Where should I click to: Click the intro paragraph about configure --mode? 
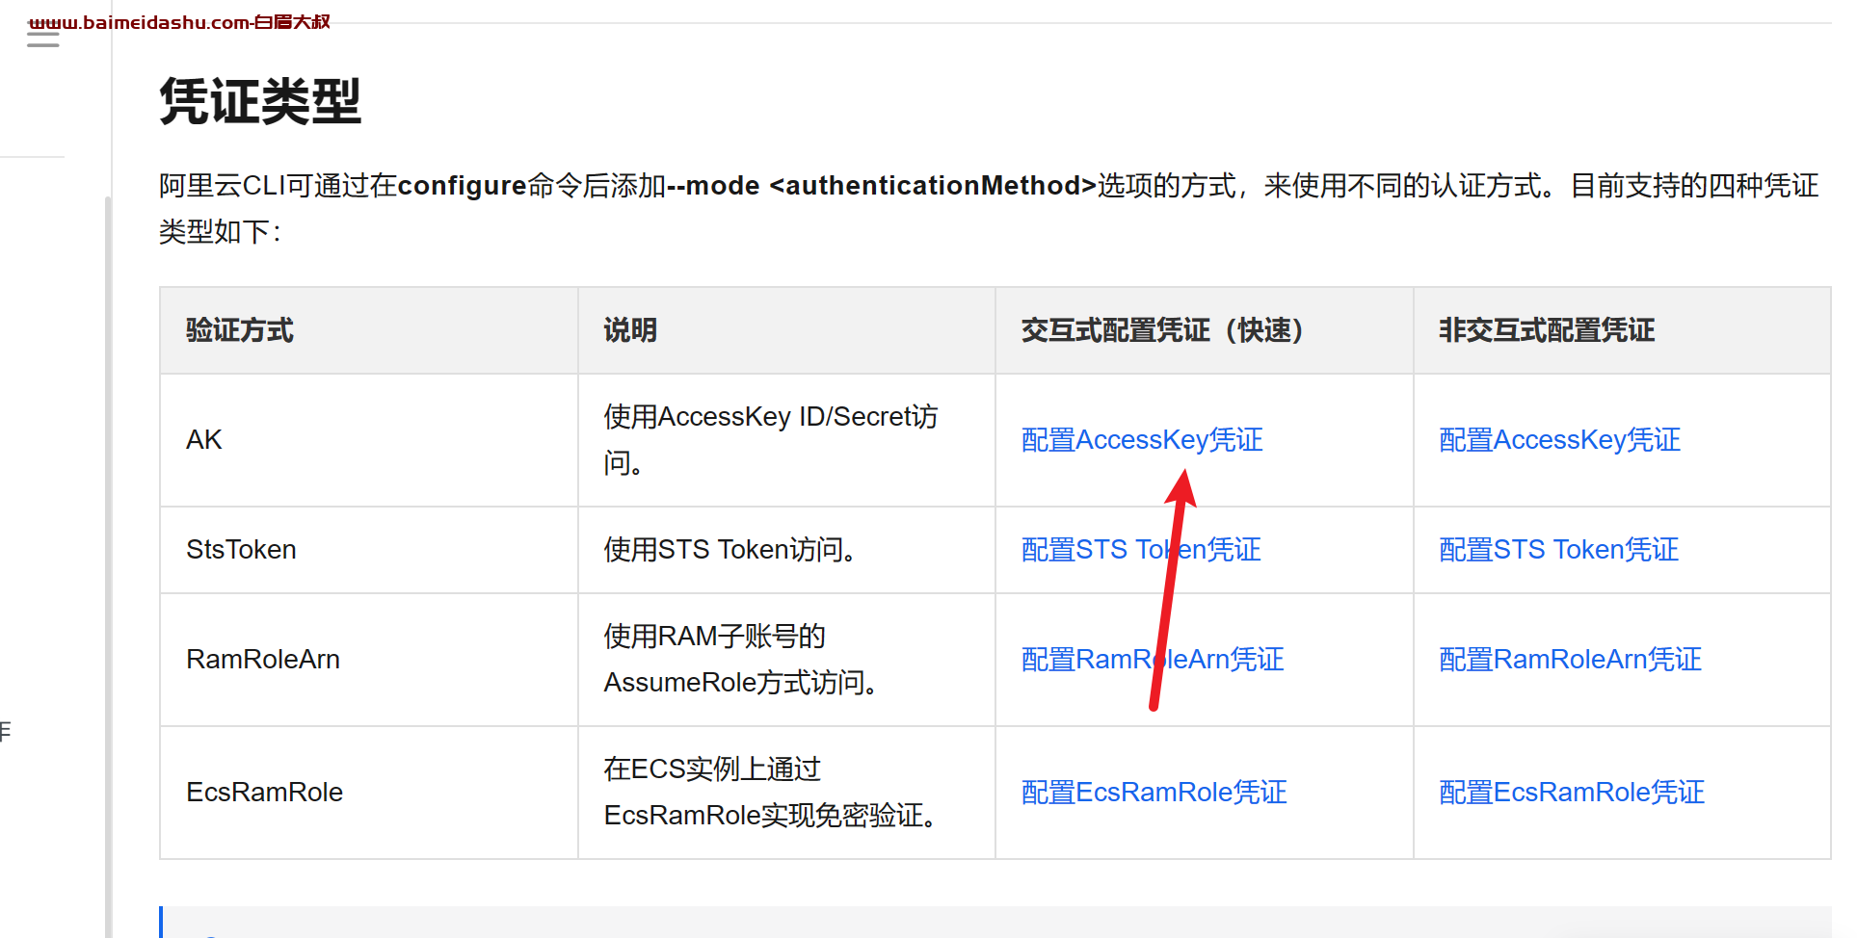click(989, 208)
